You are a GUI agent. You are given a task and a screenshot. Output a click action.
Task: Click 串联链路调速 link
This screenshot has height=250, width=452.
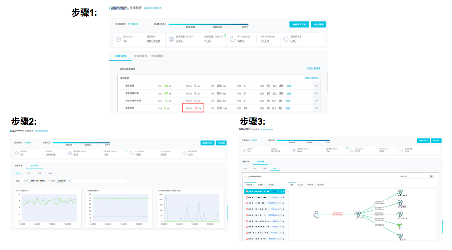[312, 78]
